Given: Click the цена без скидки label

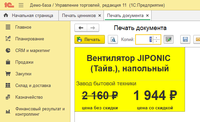Looking at the screenshot, I should coord(100,108).
